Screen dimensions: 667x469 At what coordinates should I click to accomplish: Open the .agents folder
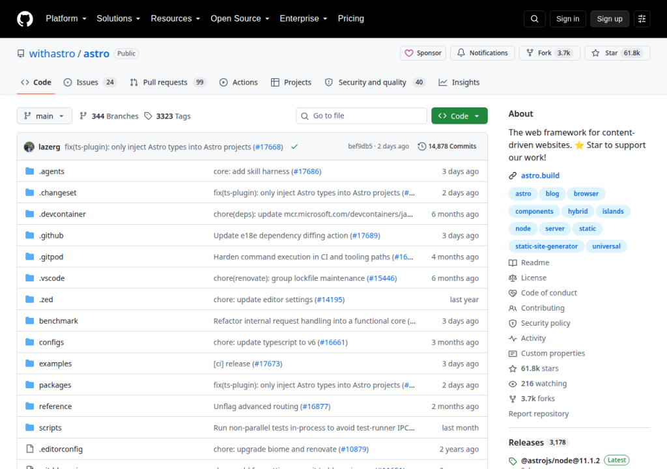51,171
